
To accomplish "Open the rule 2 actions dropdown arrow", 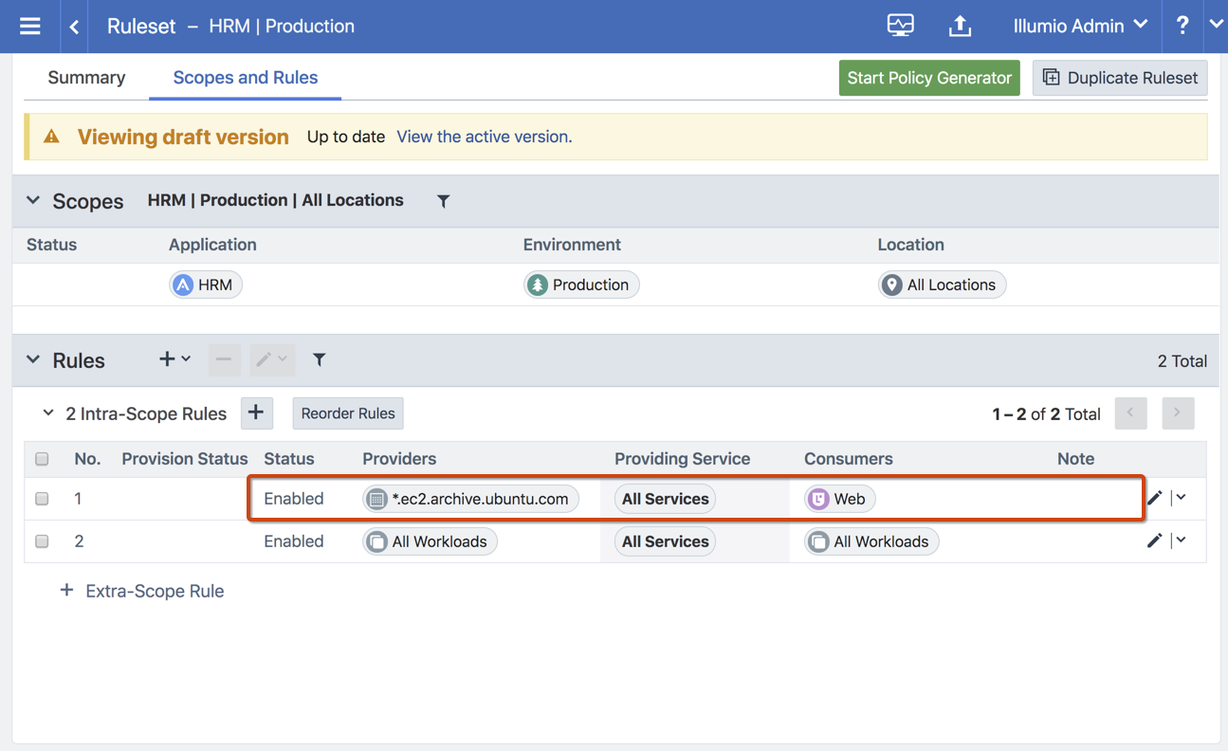I will tap(1181, 540).
